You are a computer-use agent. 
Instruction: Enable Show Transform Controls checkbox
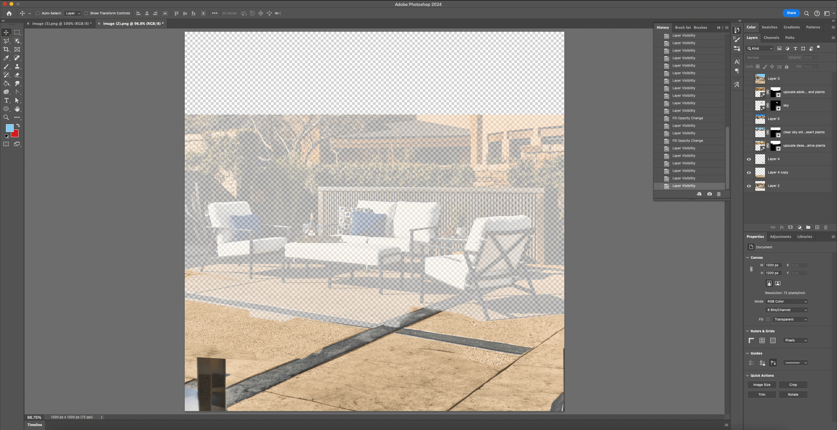86,13
